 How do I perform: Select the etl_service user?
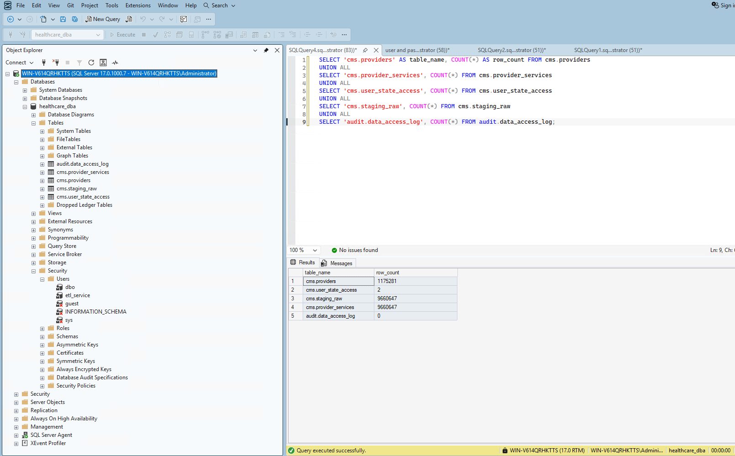point(77,295)
